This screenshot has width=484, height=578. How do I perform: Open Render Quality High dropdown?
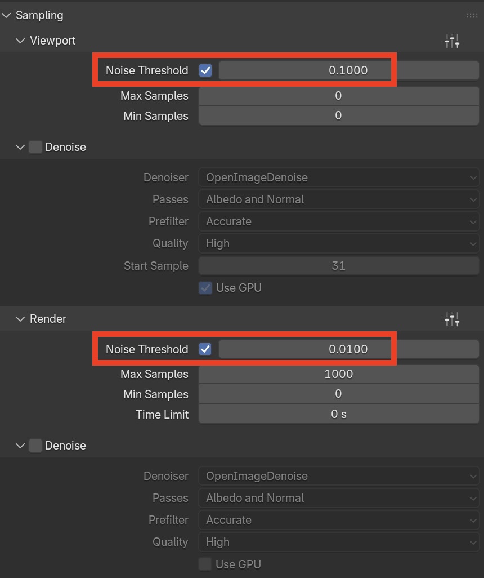(339, 542)
